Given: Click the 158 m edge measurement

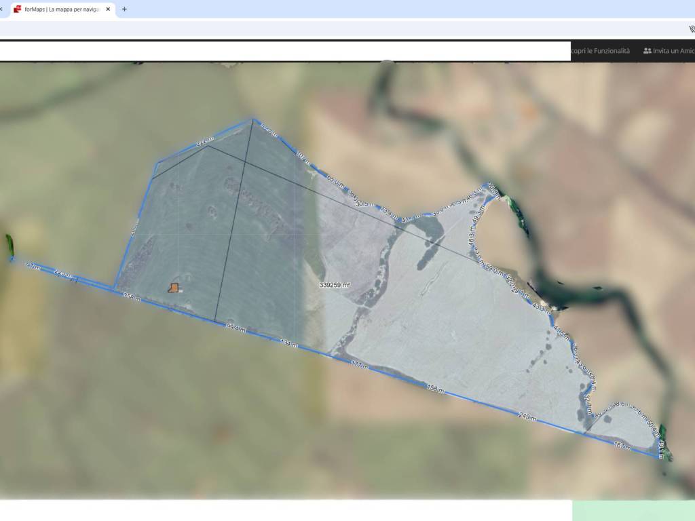Looking at the screenshot, I should coord(435,389).
